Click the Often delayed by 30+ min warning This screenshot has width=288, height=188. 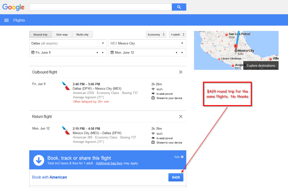pos(91,102)
